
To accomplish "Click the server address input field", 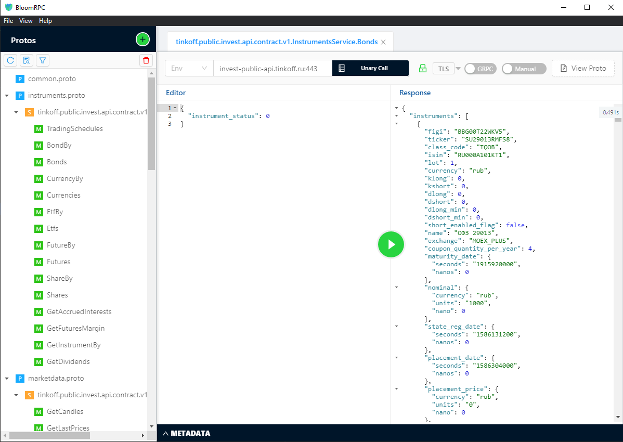I will coord(272,69).
